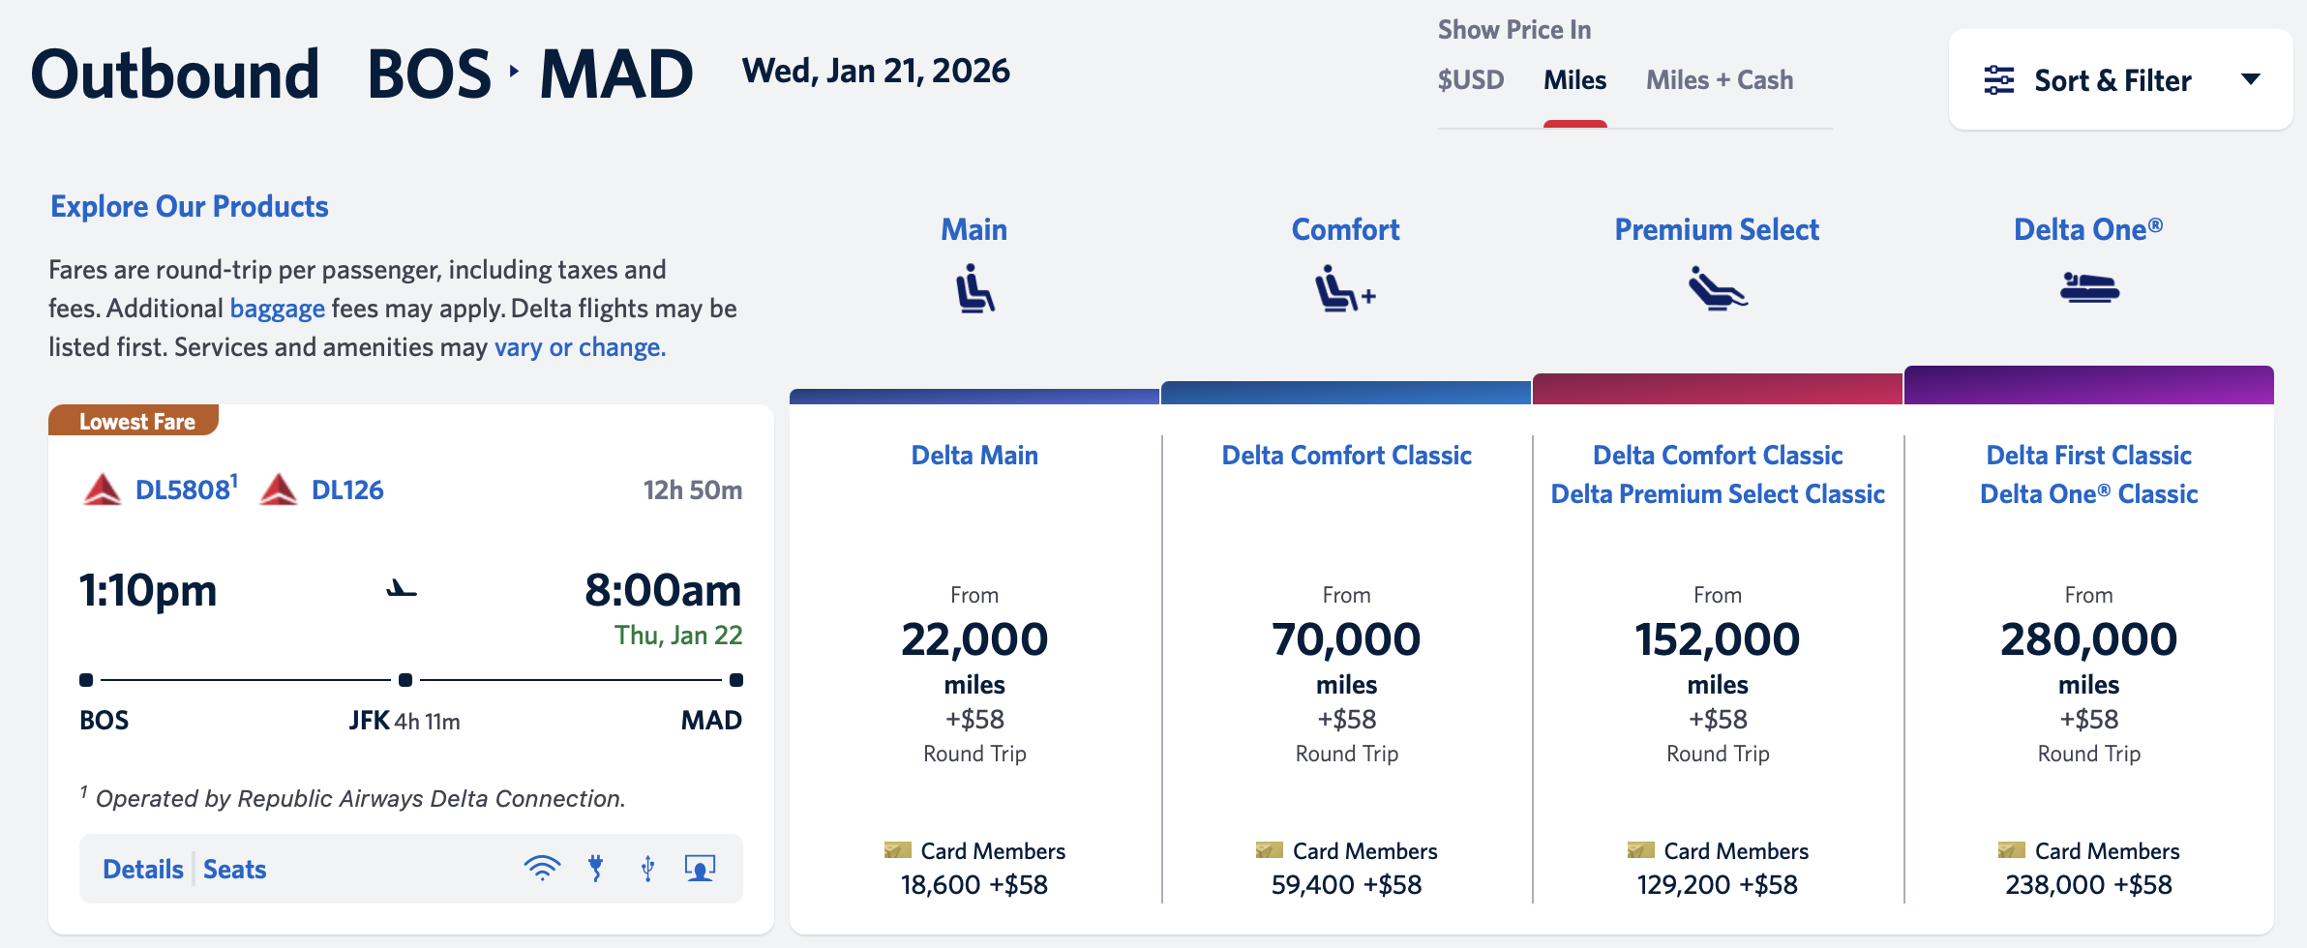2307x948 pixels.
Task: Click the Premium Select recliner icon
Action: pos(1717,288)
